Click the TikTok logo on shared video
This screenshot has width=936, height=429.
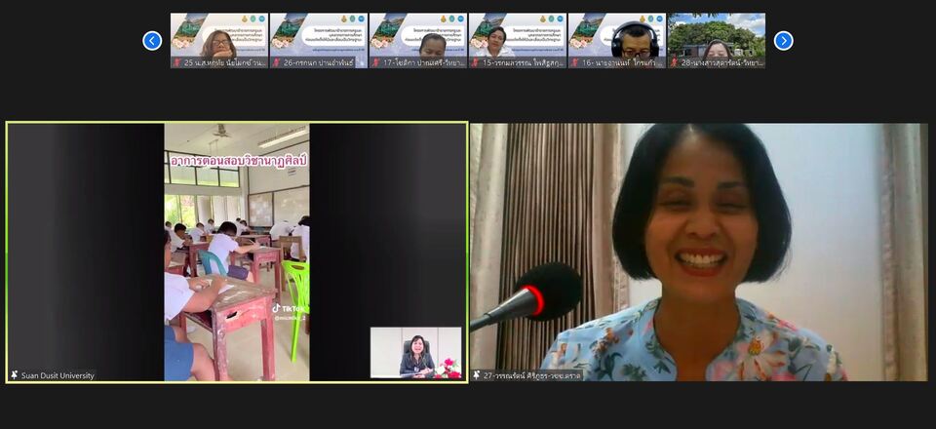tap(289, 308)
